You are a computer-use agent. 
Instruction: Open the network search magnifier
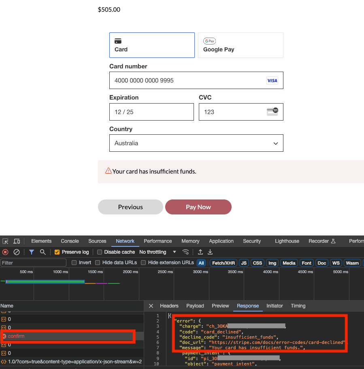pyautogui.click(x=43, y=252)
